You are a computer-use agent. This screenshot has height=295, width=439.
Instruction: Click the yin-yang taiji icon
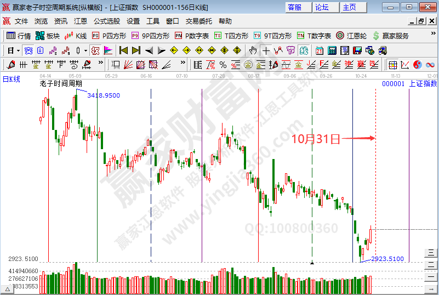tap(417, 65)
